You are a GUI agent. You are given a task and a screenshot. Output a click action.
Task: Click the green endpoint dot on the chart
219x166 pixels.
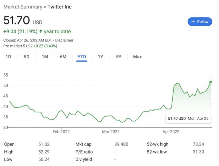(211, 82)
